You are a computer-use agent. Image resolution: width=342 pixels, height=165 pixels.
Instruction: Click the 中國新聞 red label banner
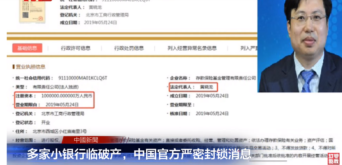86,140
